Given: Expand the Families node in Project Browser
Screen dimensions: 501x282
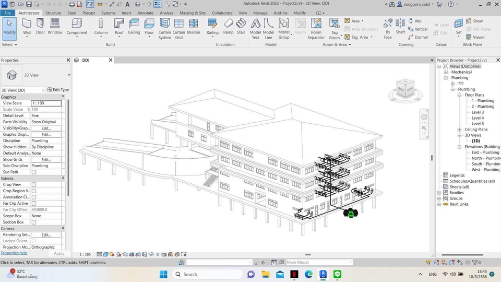Looking at the screenshot, I should [x=439, y=193].
